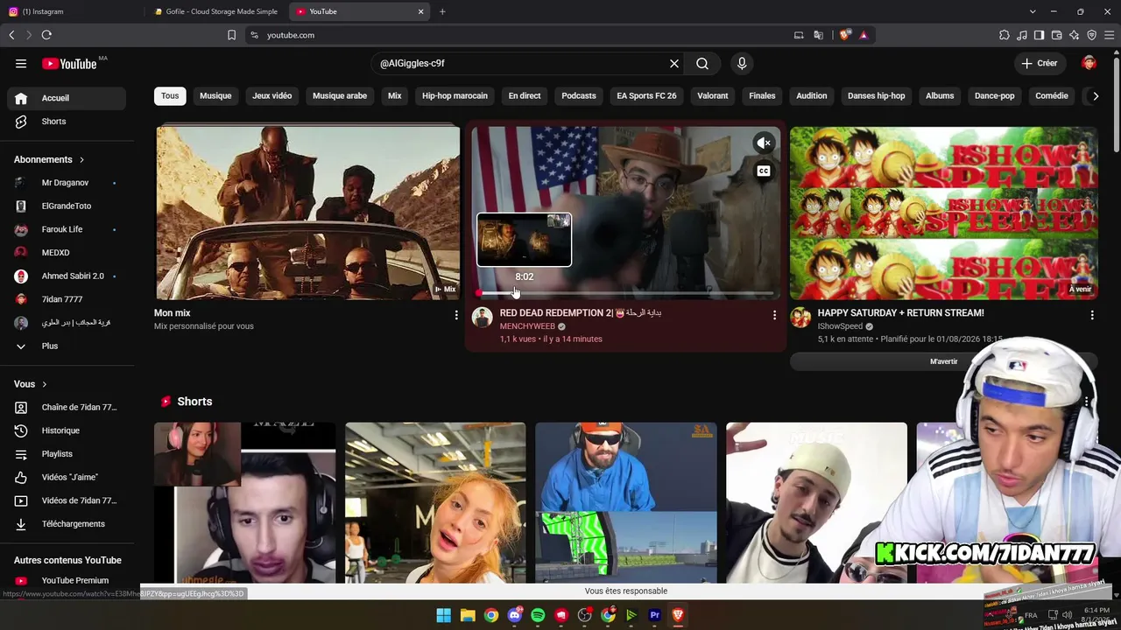Open the Farouk Life channel
This screenshot has width=1121, height=630.
(x=67, y=229)
